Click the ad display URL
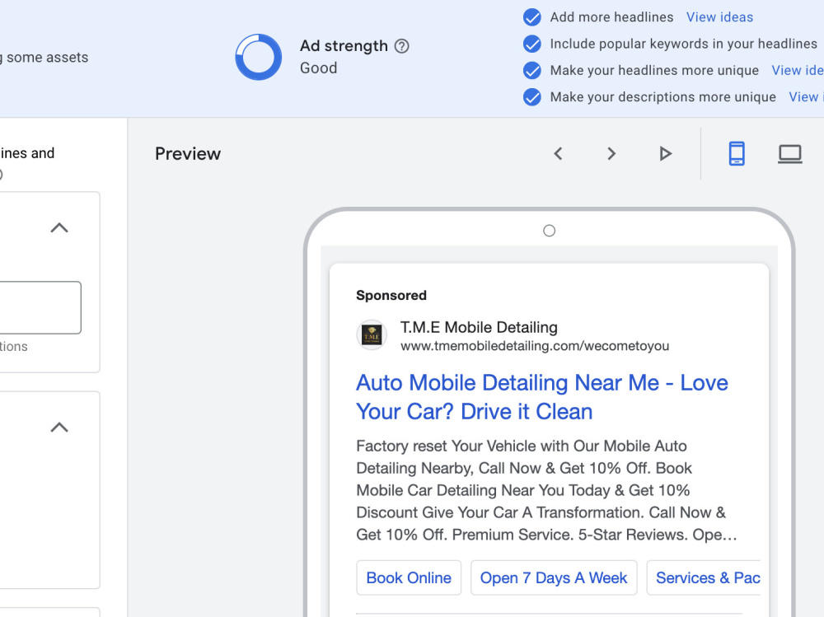Screen dimensions: 824x617 [x=535, y=346]
